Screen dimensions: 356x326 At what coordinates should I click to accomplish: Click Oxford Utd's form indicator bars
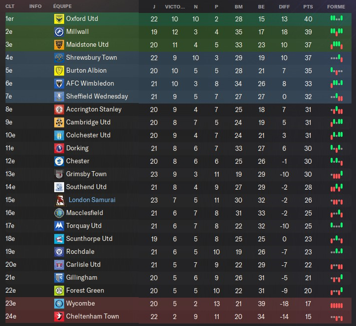pos(337,19)
